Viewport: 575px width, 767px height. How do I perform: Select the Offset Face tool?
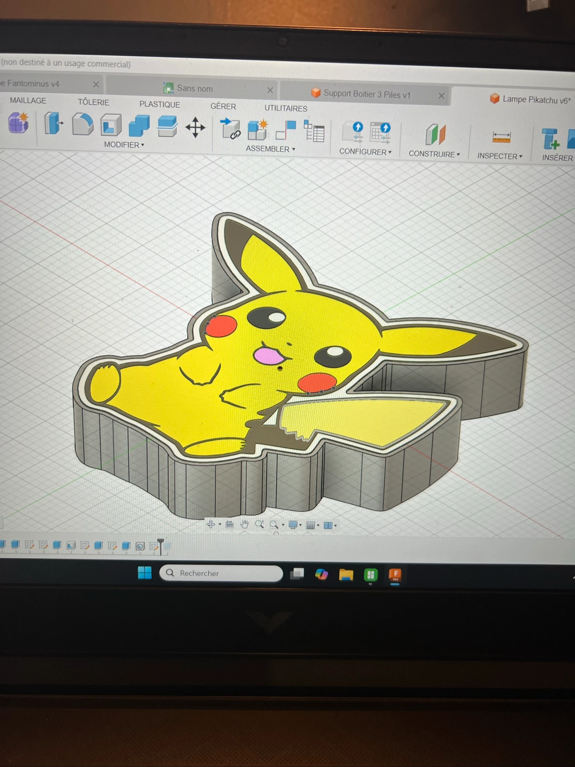[167, 127]
